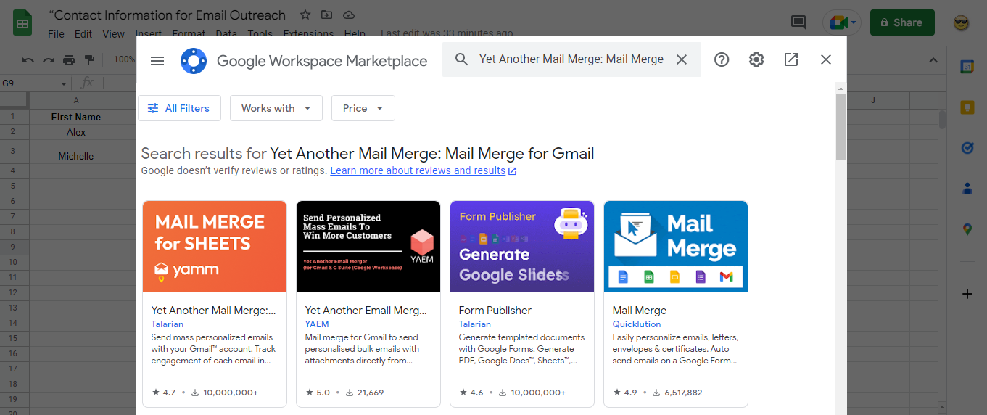
Task: Open the File menu
Action: click(x=56, y=33)
